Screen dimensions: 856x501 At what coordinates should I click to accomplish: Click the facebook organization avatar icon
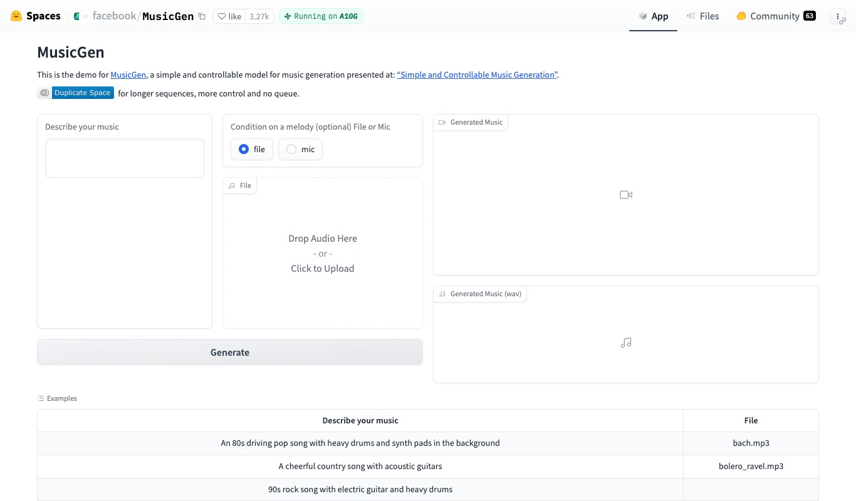pos(77,16)
